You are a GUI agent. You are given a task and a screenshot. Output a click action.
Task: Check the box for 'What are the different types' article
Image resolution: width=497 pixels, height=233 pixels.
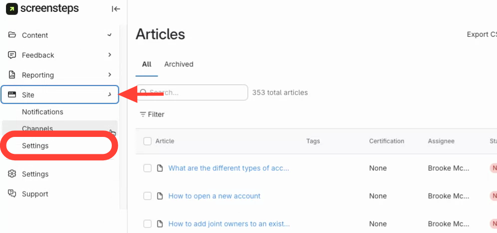click(147, 168)
